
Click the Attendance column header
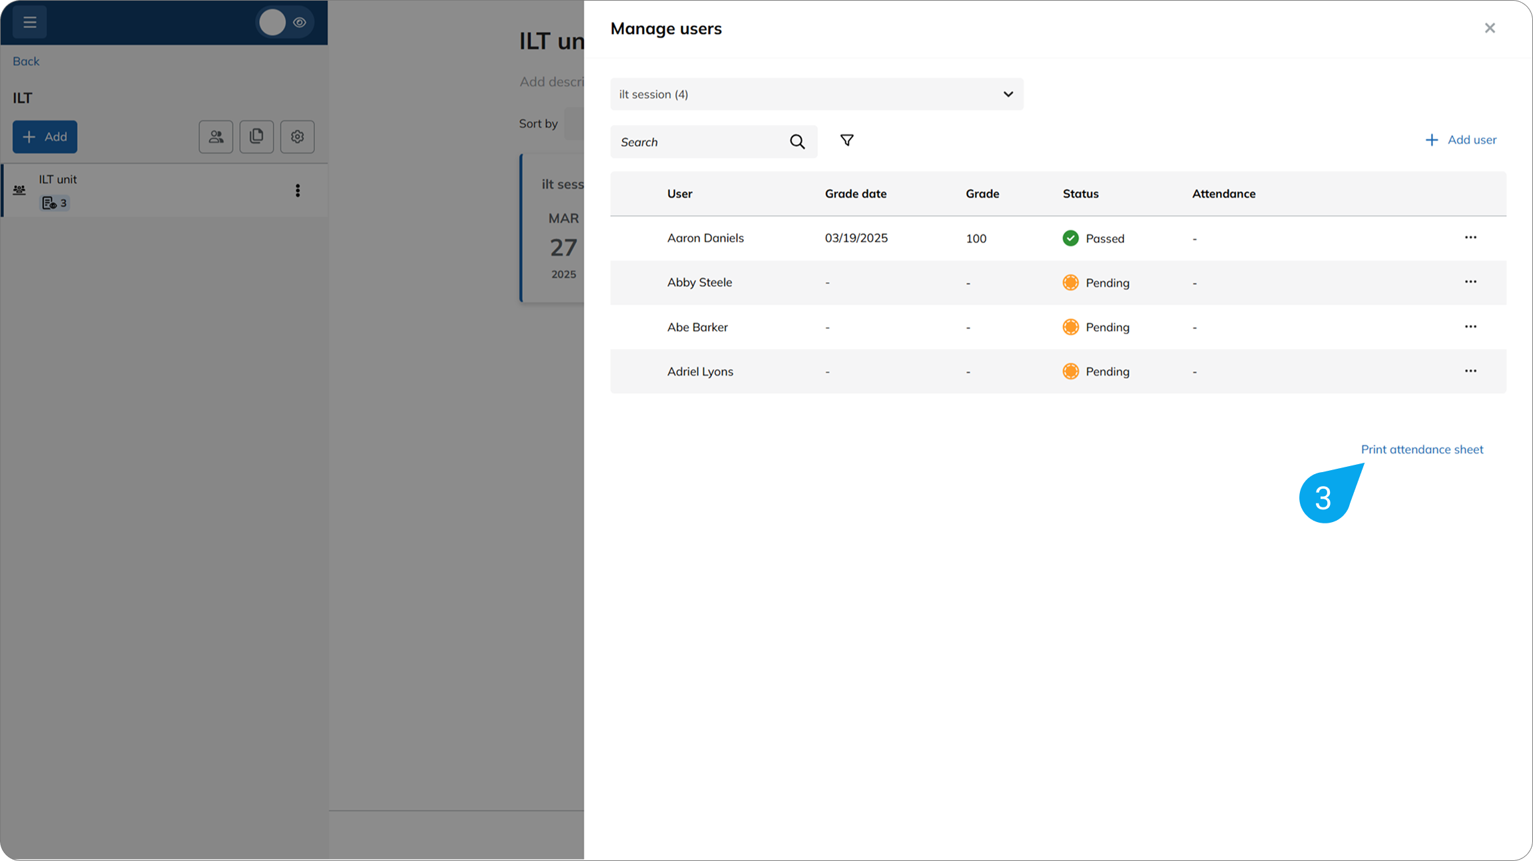(1224, 194)
